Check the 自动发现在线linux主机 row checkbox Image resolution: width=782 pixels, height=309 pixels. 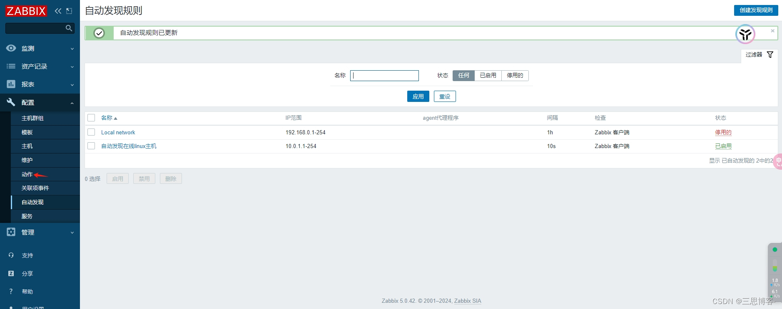(91, 146)
